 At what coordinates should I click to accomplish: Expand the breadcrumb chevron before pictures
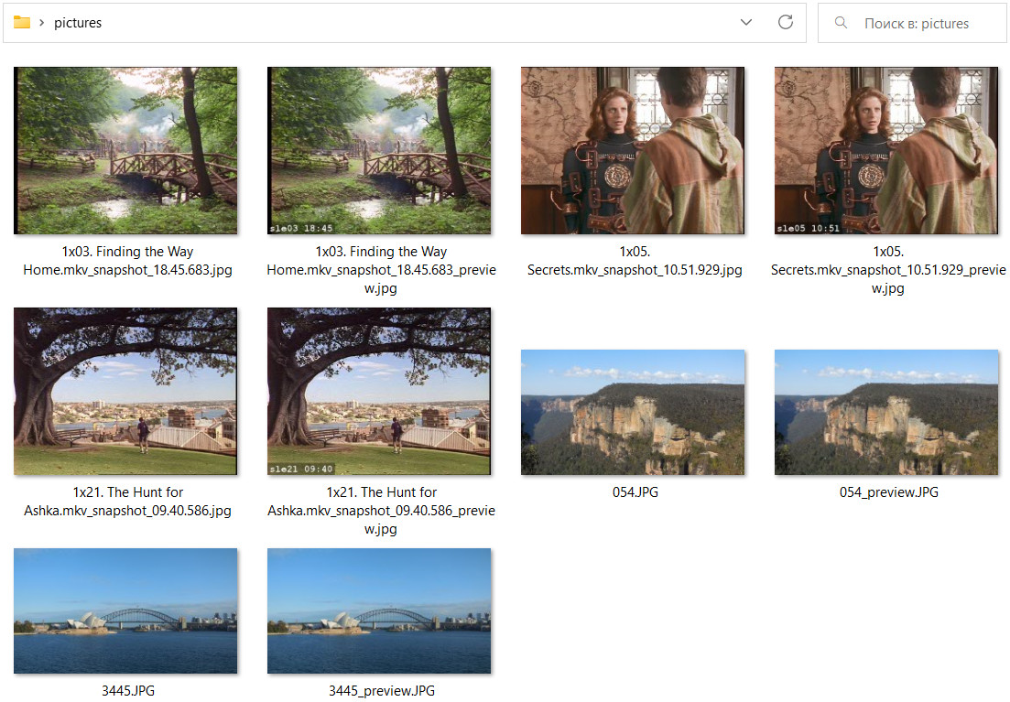tap(41, 23)
